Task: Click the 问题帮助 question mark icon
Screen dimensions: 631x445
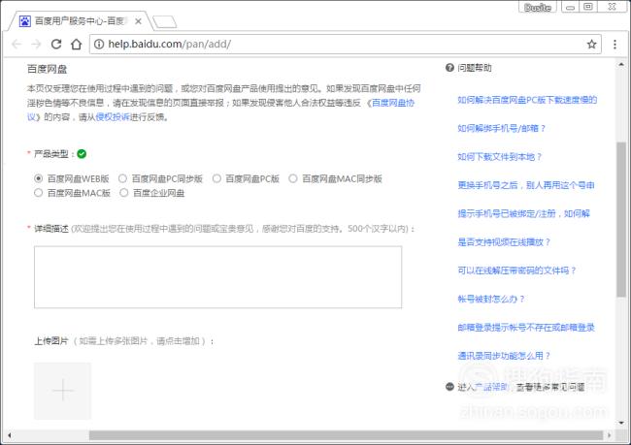Action: tap(449, 68)
